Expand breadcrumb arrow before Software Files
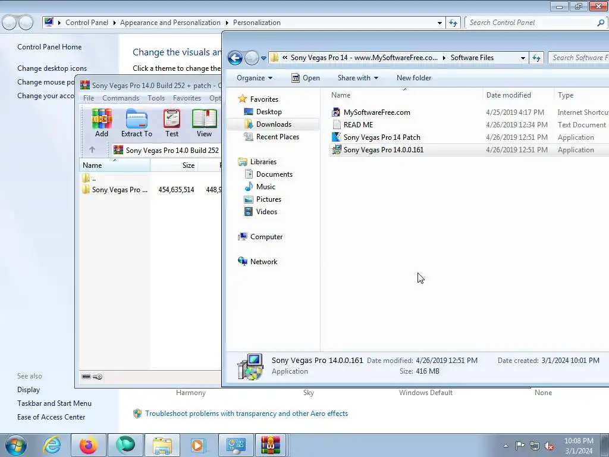Viewport: 609px width, 457px height. 444,58
